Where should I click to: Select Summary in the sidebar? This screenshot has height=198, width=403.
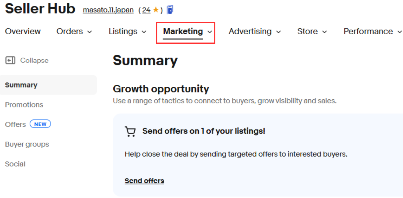point(21,85)
